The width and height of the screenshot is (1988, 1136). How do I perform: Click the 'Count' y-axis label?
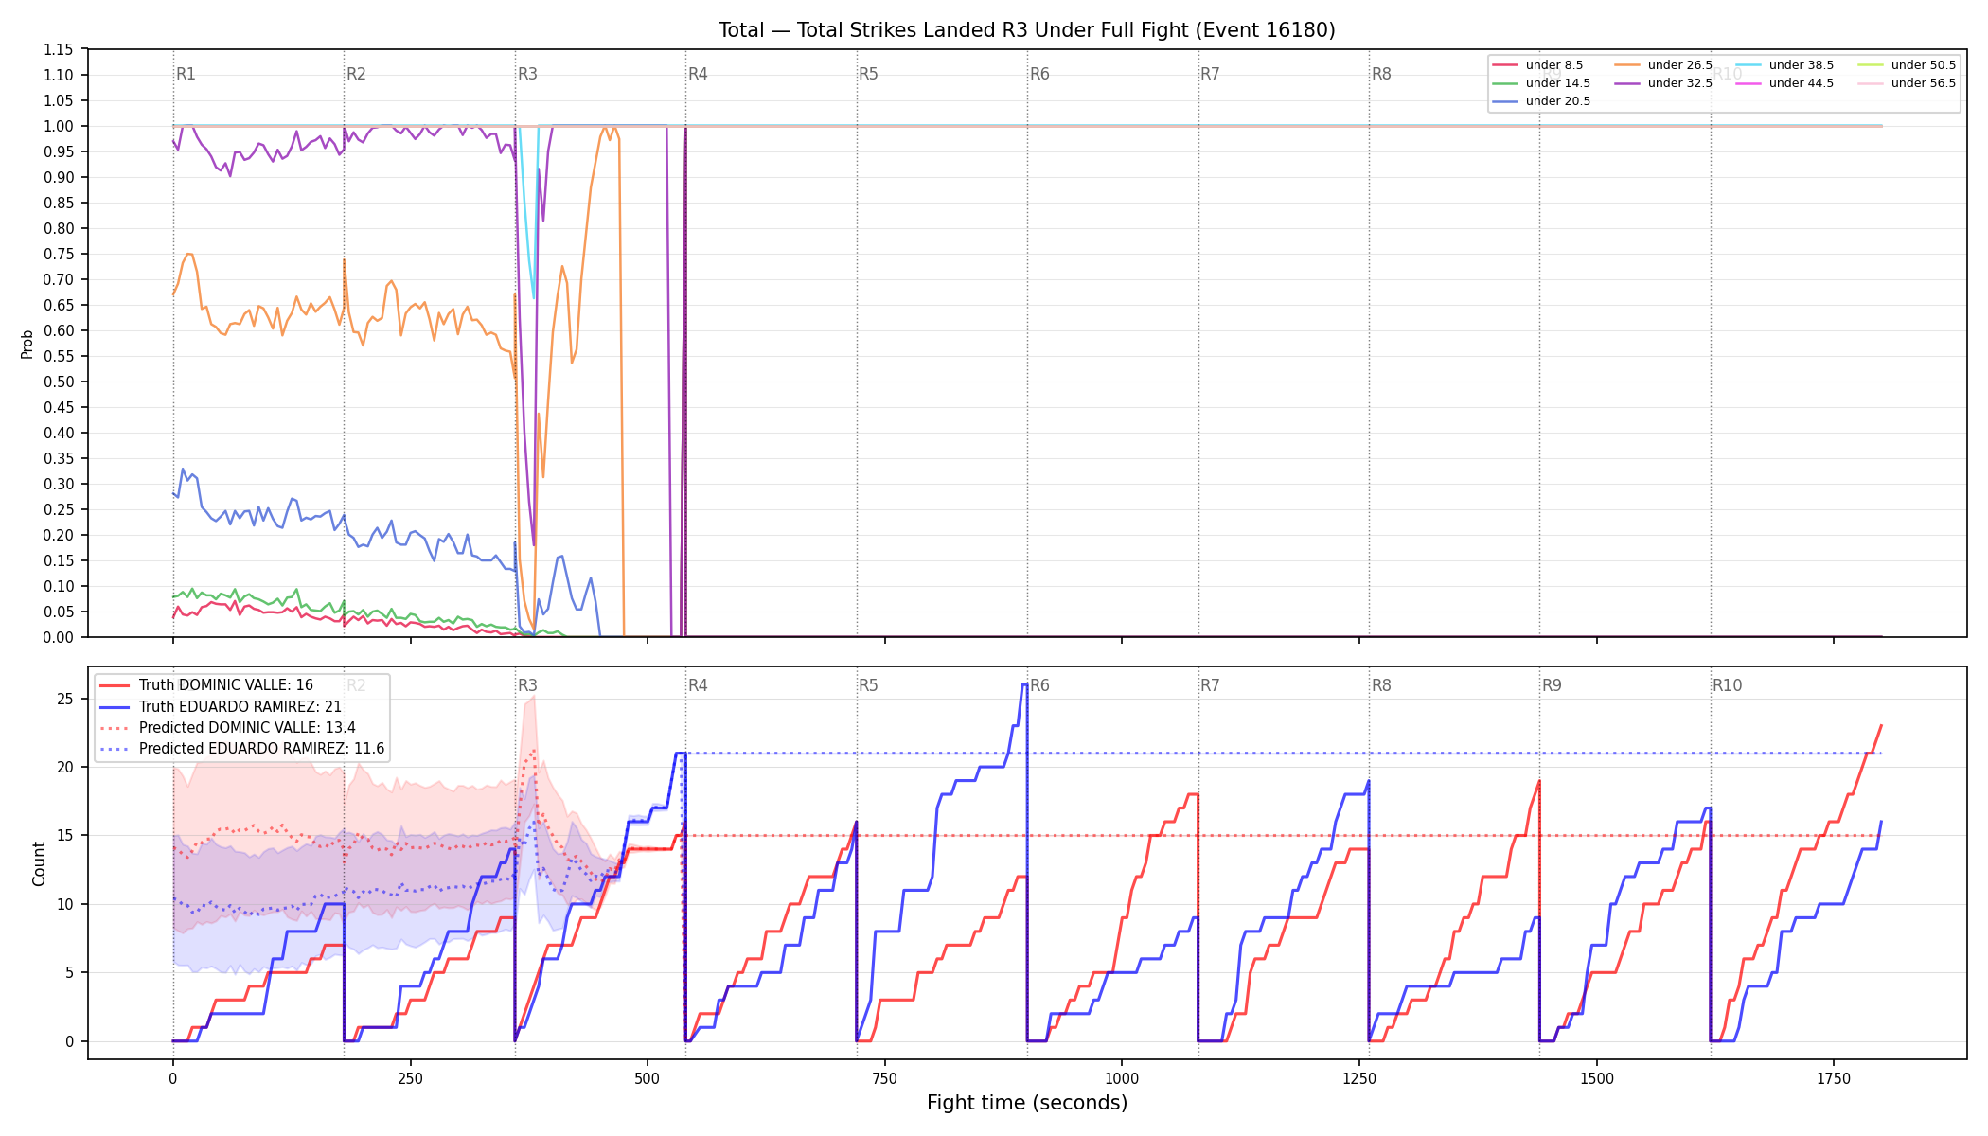(x=39, y=863)
